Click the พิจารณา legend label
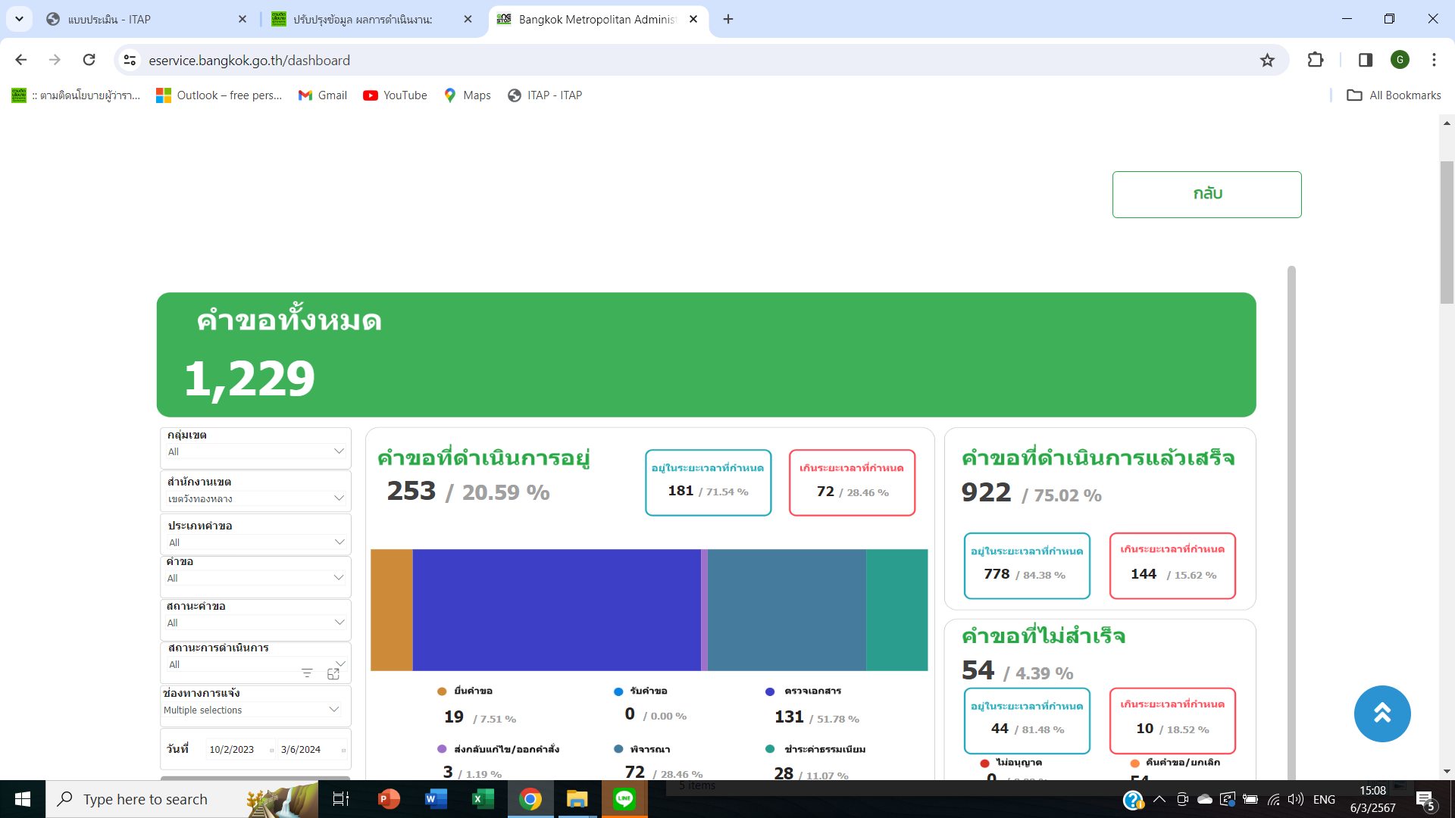The height and width of the screenshot is (818, 1455). point(650,749)
